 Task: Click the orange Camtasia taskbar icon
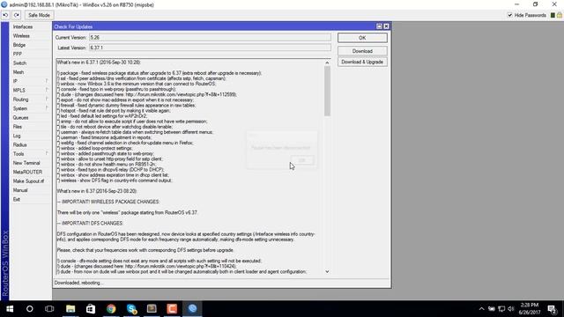coord(172,309)
